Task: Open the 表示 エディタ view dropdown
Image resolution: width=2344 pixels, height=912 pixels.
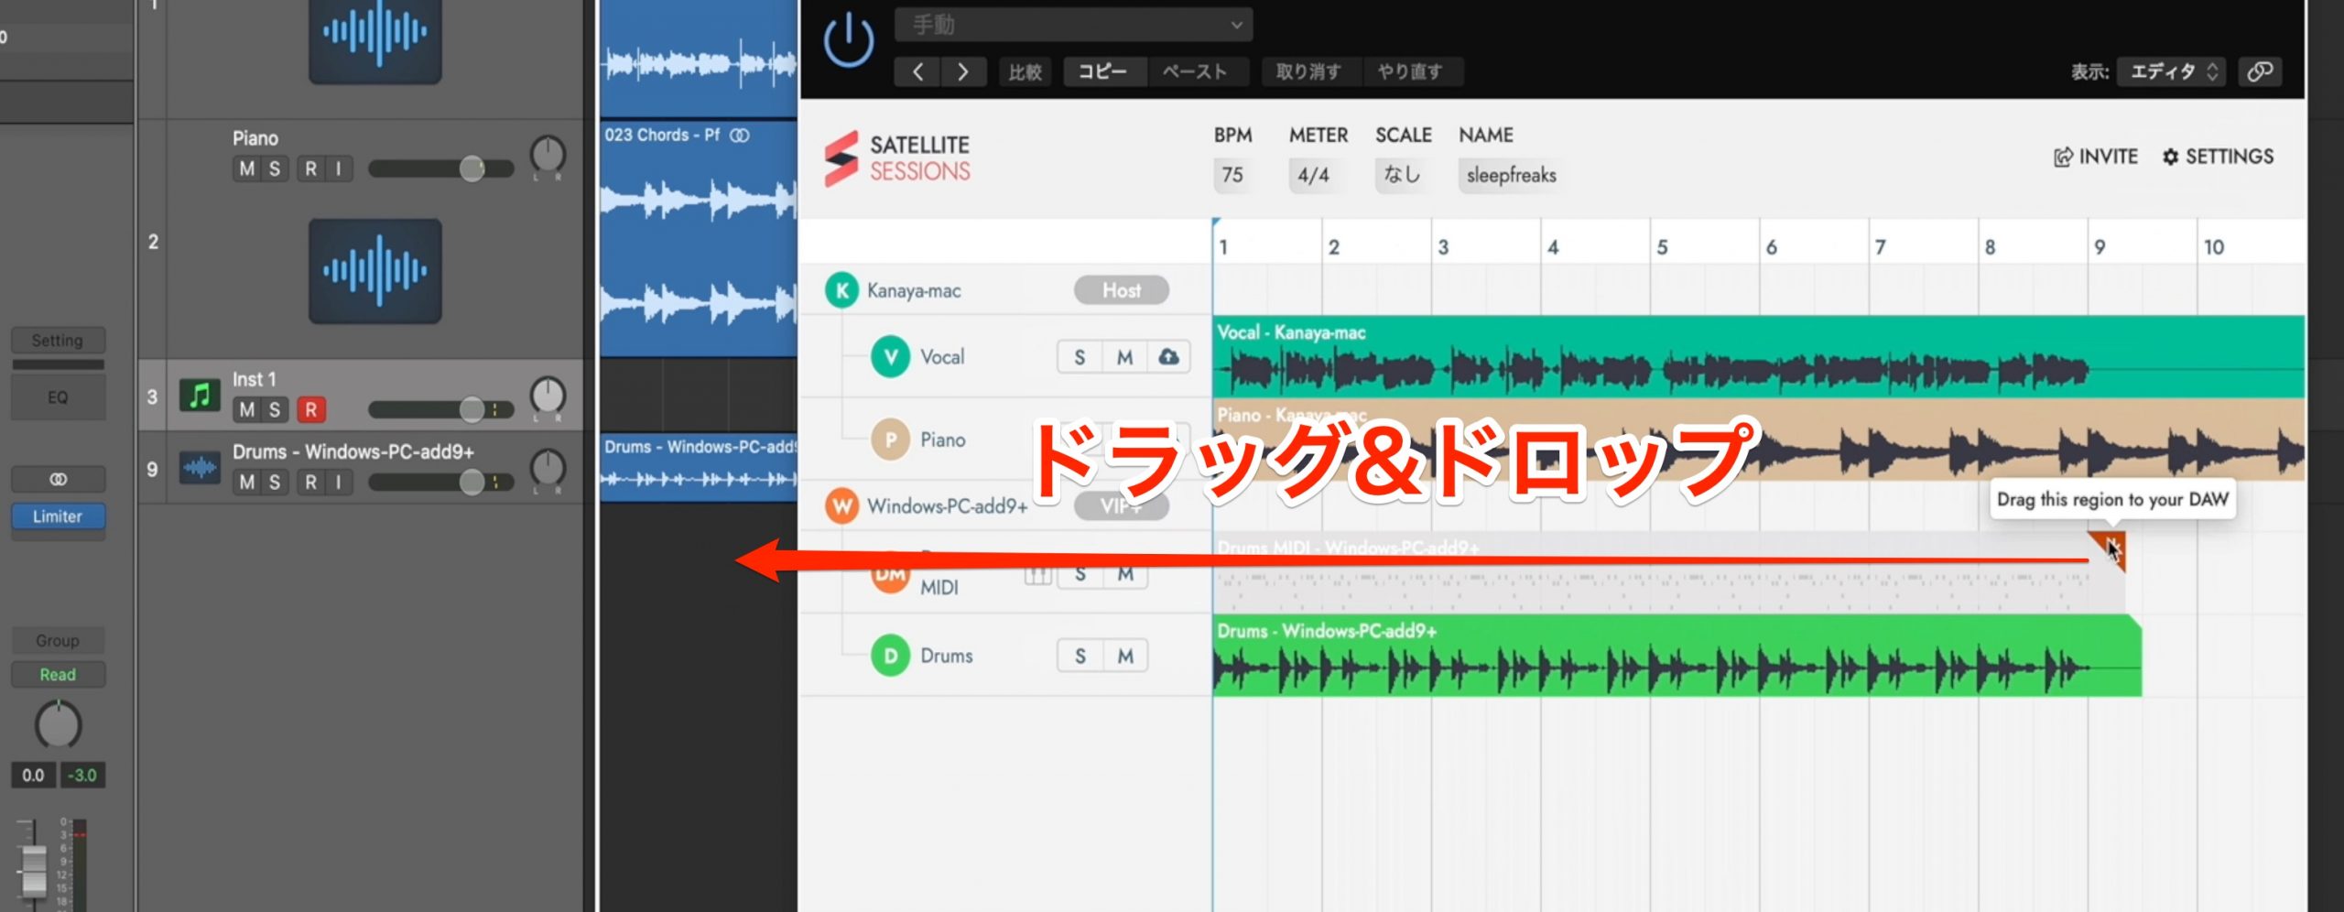Action: [2171, 71]
